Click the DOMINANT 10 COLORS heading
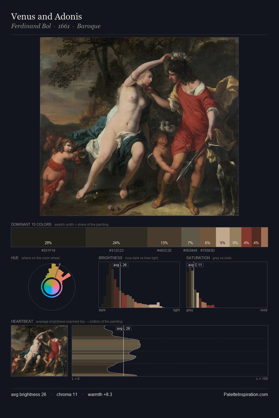Screen dimensions: 279x418 click(31, 224)
